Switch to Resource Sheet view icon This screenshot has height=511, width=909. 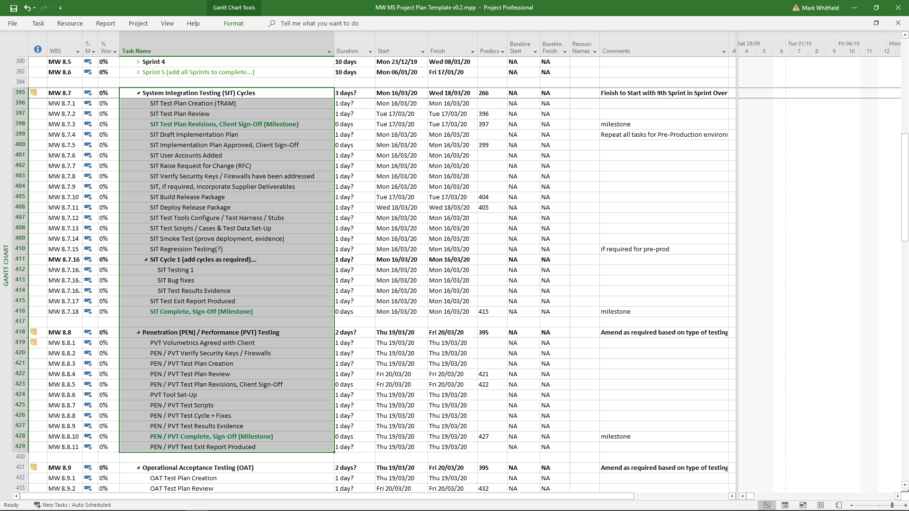click(820, 505)
